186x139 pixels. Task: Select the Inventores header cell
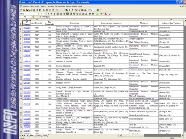point(74,23)
